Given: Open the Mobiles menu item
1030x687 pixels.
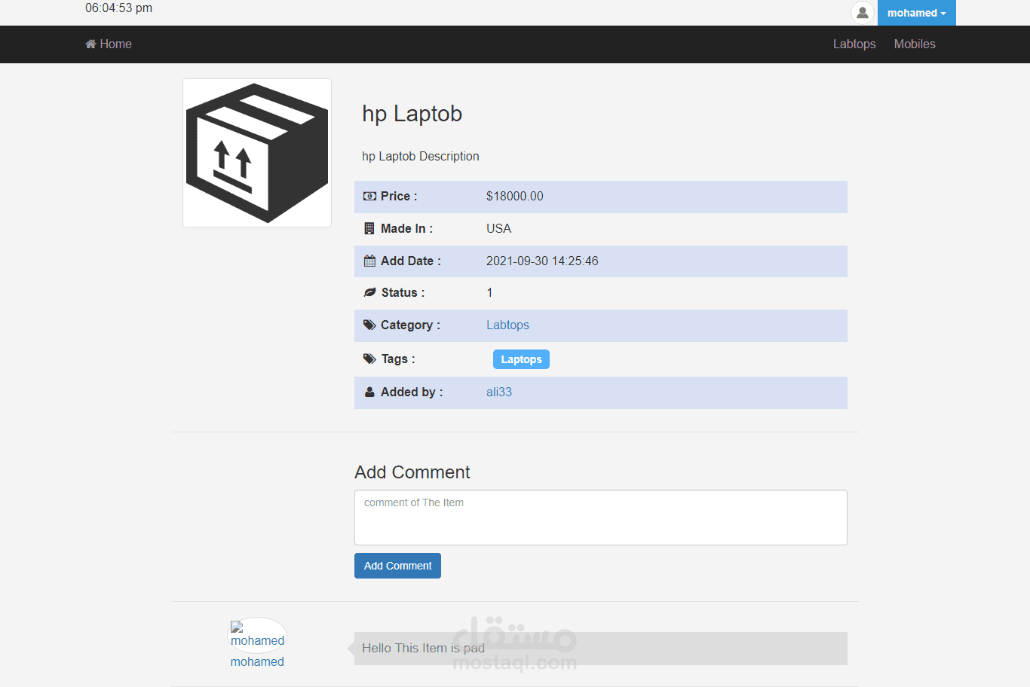Looking at the screenshot, I should pyautogui.click(x=915, y=44).
